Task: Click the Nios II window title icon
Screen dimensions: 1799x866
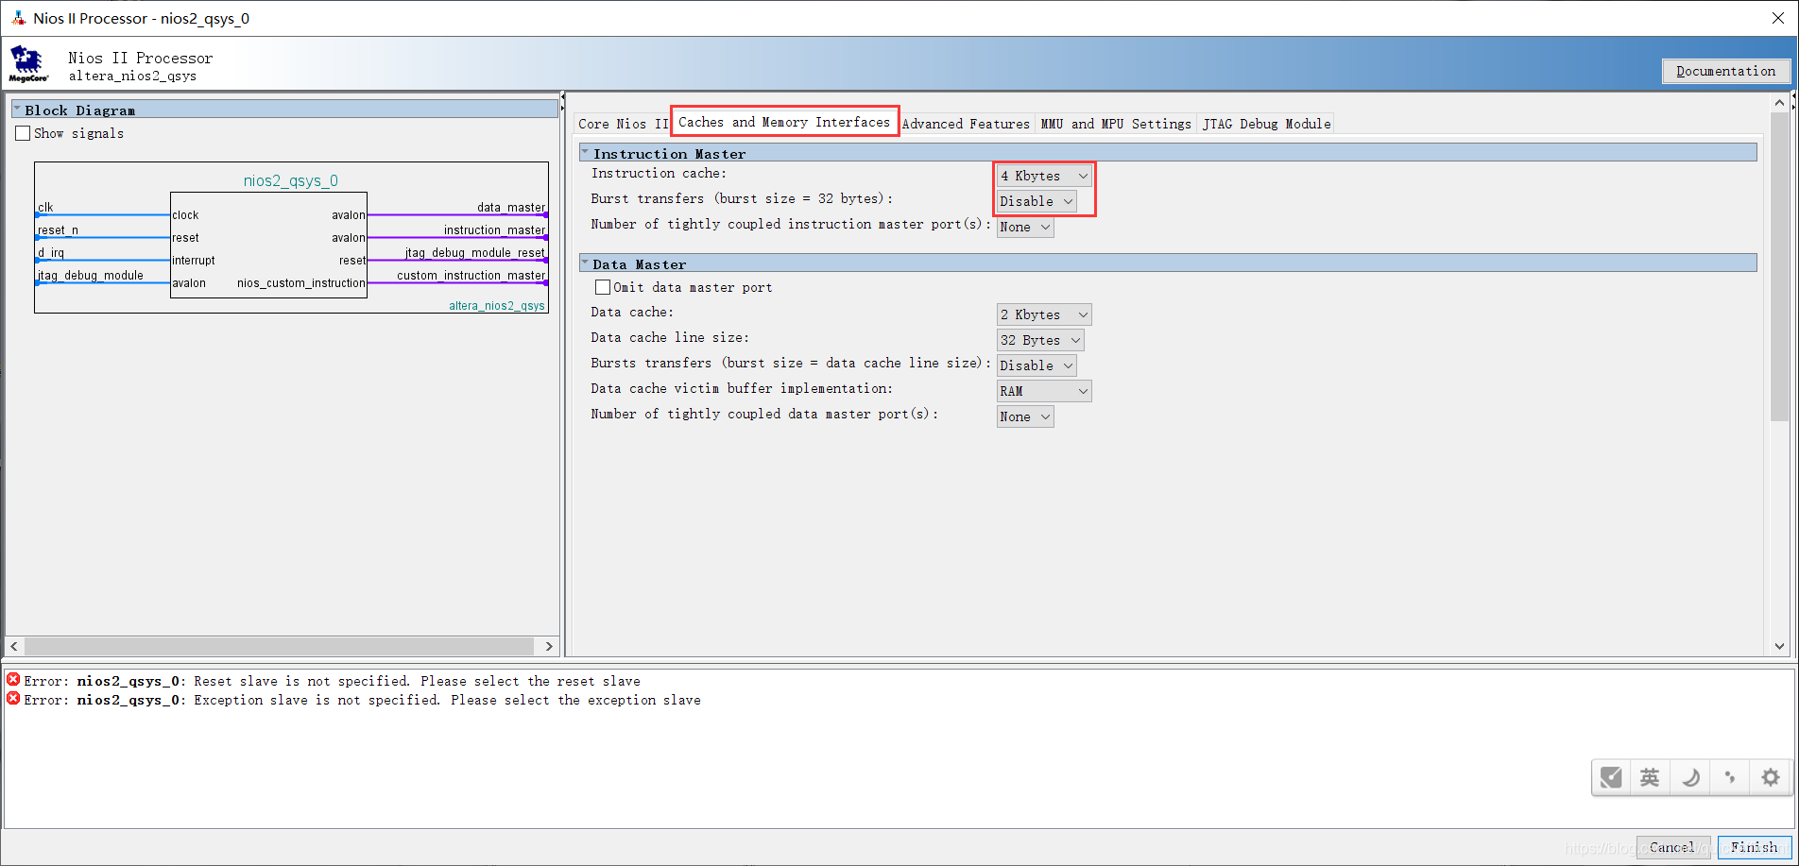Action: [x=18, y=18]
